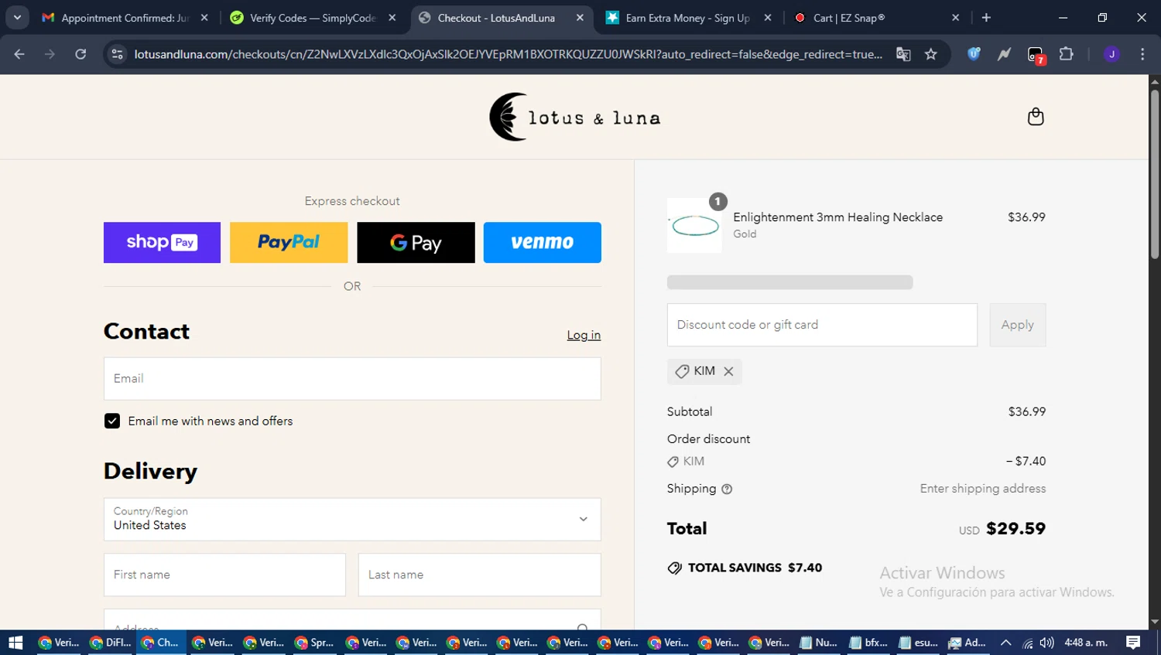The height and width of the screenshot is (655, 1161).
Task: Focus the First name field
Action: pos(224,575)
